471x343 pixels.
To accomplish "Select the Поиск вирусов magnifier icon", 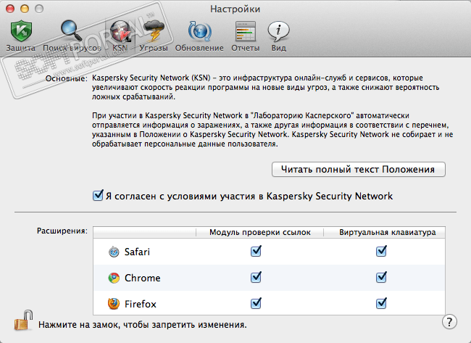I will tap(70, 32).
